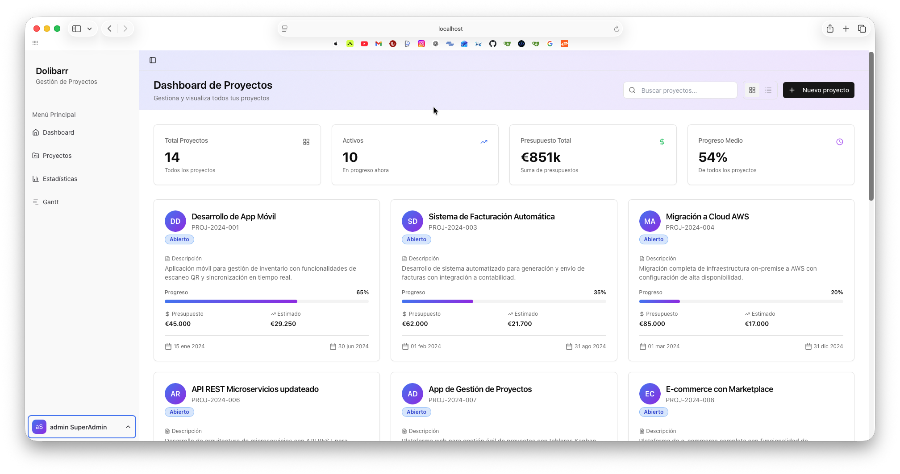This screenshot has width=900, height=474.
Task: Click the localhost address bar
Action: [450, 29]
